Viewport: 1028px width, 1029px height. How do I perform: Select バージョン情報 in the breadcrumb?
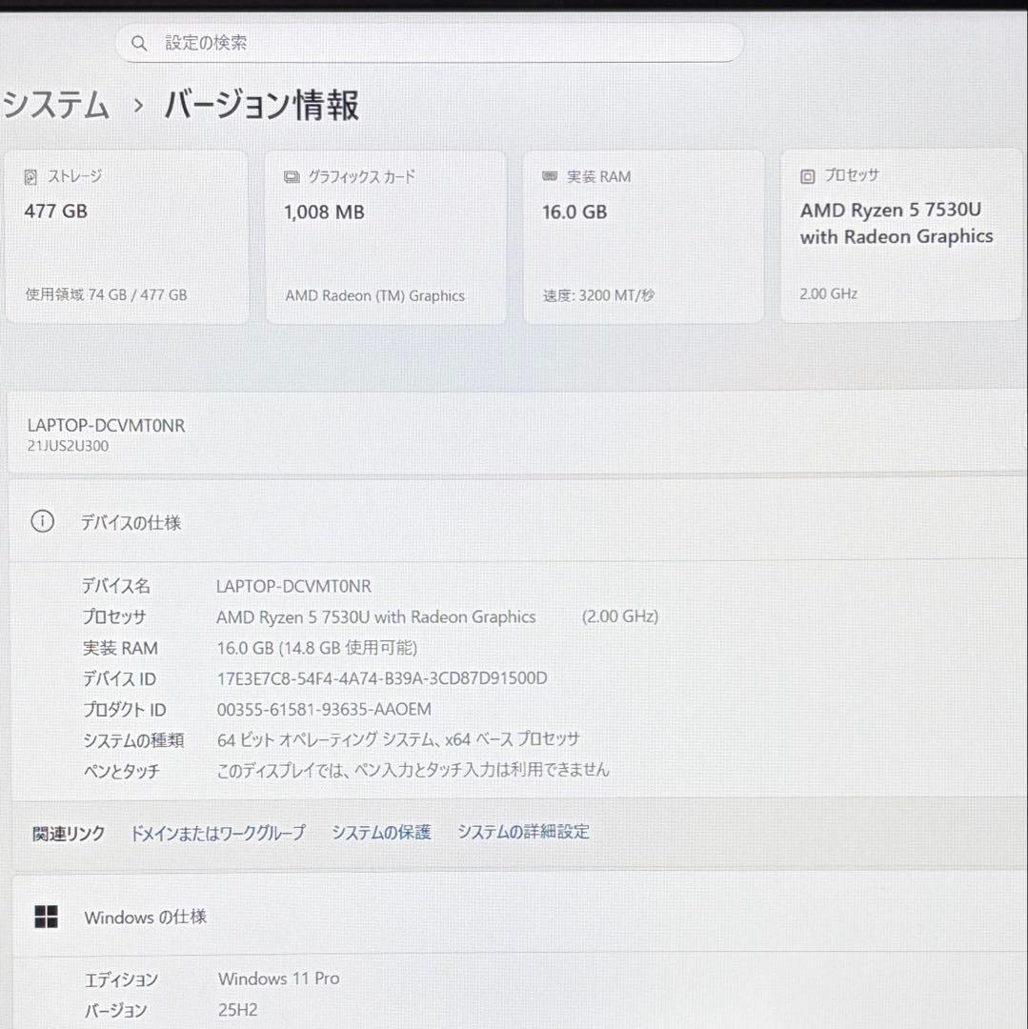pyautogui.click(x=262, y=106)
